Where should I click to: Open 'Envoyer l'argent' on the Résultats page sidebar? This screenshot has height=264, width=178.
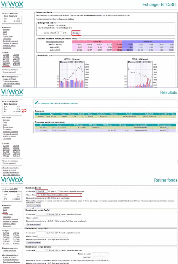[8, 127]
